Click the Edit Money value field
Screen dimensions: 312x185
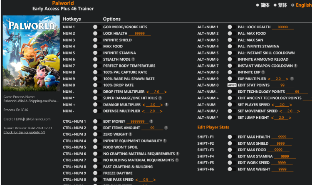140,121
